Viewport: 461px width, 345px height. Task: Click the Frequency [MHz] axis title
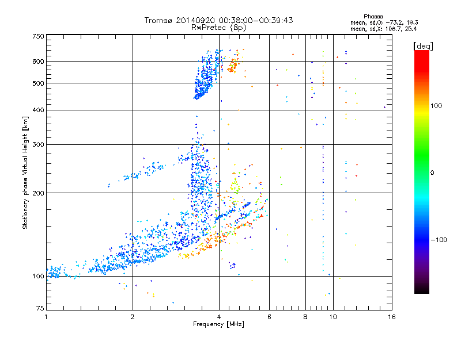tap(218, 324)
